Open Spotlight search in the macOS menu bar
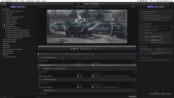Image resolution: width=174 pixels, height=98 pixels. point(154,1)
